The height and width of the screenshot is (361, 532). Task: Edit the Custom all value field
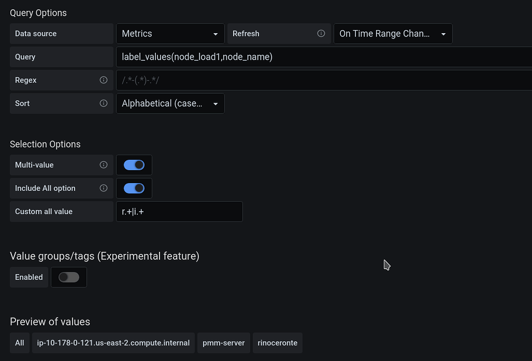[x=179, y=212]
